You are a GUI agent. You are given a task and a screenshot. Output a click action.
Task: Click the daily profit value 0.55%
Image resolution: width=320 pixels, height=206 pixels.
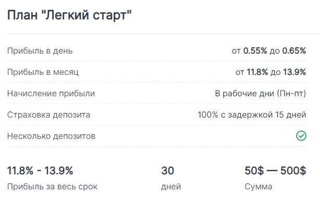(255, 51)
